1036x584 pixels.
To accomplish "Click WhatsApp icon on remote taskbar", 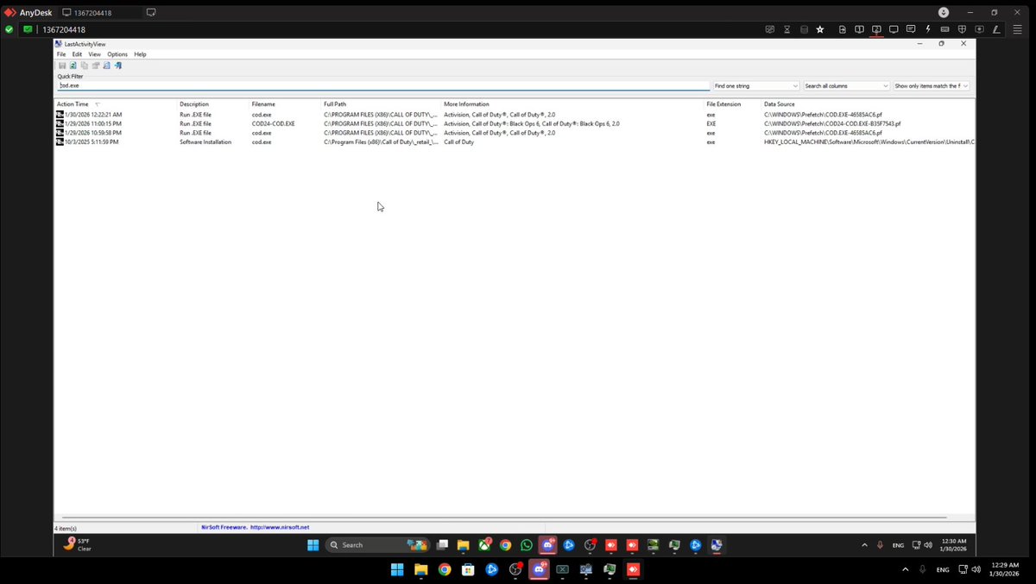I will (527, 545).
